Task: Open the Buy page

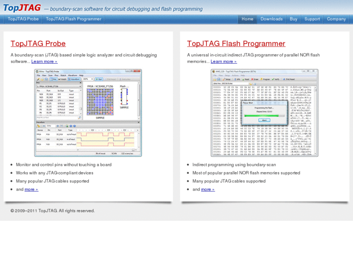Action: pyautogui.click(x=293, y=19)
